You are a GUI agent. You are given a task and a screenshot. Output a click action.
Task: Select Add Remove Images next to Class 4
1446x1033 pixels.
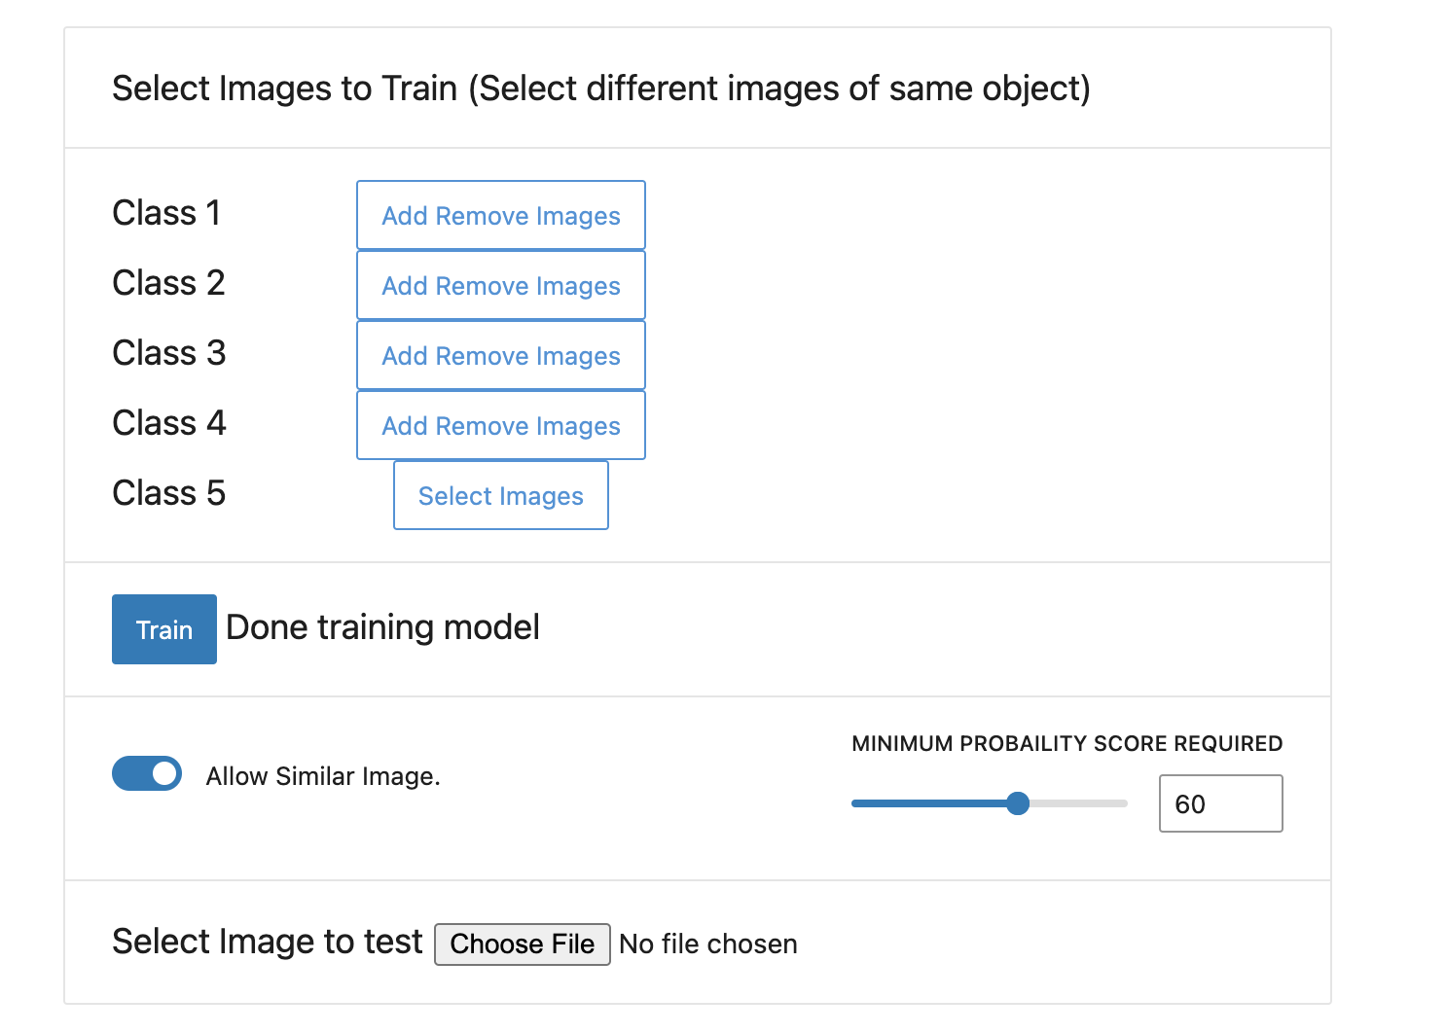(x=500, y=425)
